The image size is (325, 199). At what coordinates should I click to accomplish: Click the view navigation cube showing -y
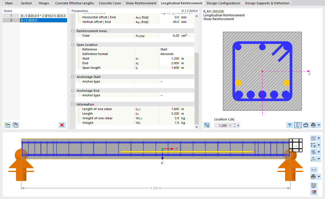click(x=296, y=145)
